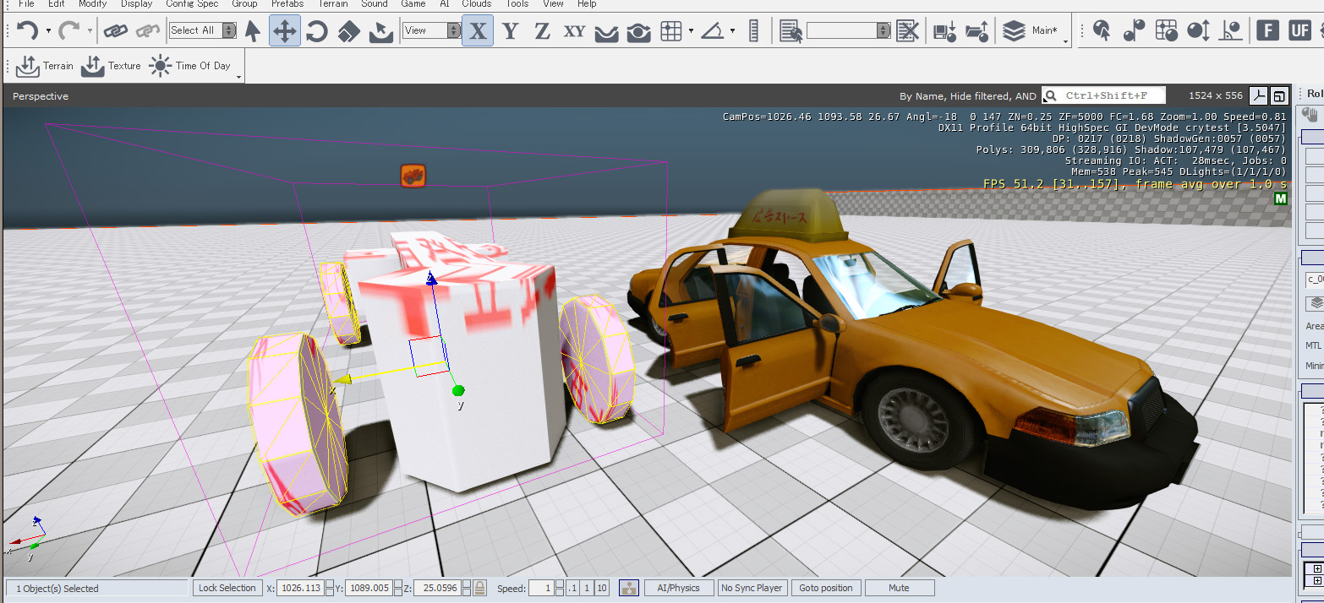Expand the main toolbar overflow arrow
1324x603 pixels.
coord(1066,41)
